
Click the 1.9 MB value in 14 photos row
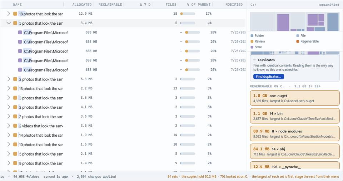tap(86, 135)
